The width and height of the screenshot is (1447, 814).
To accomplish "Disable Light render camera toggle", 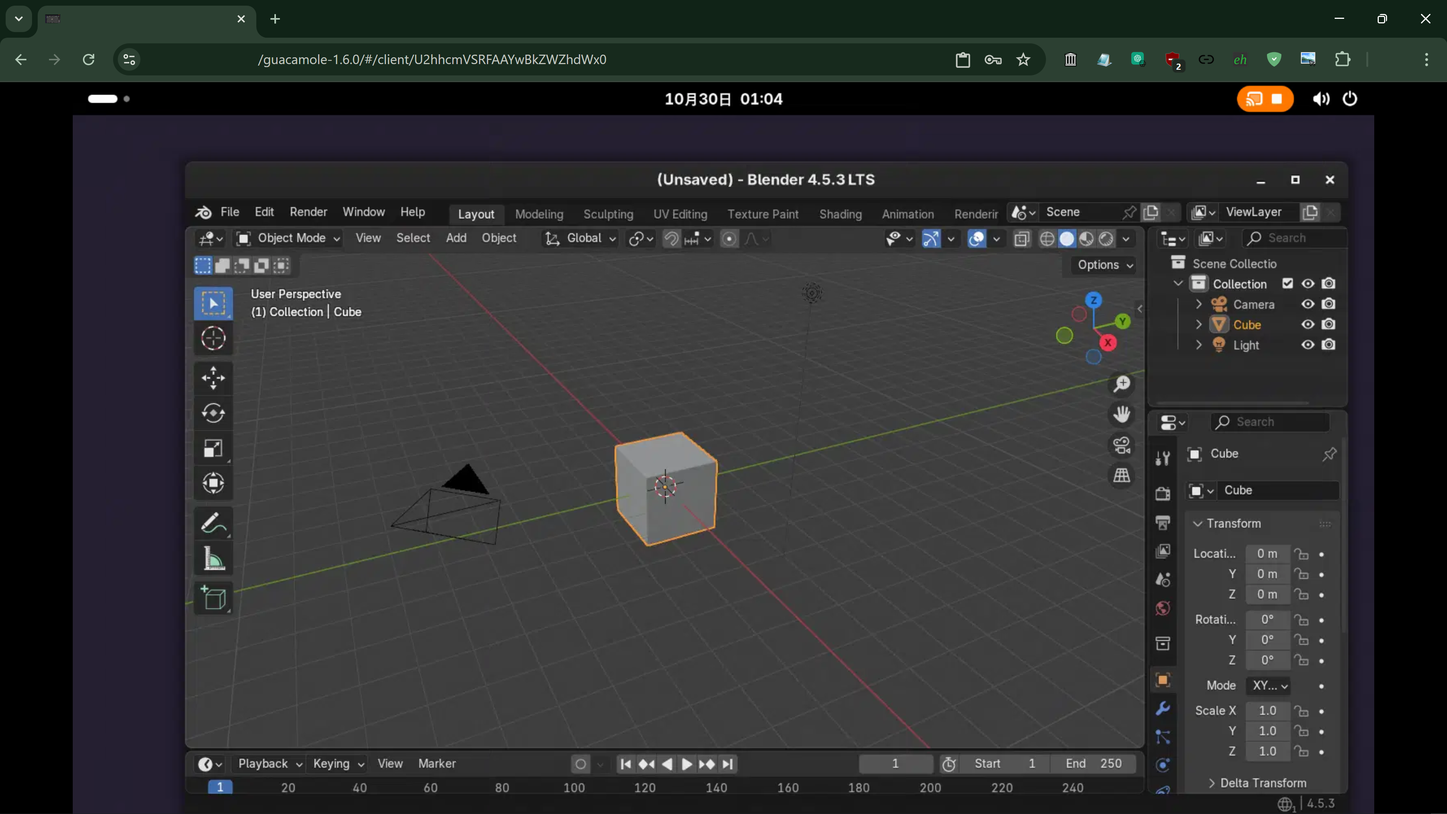I will pos(1329,344).
